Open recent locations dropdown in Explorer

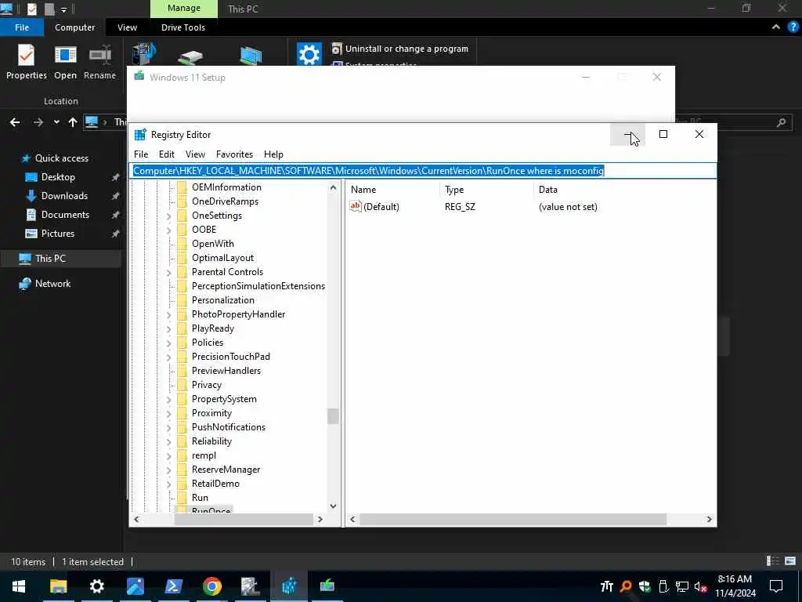click(56, 121)
